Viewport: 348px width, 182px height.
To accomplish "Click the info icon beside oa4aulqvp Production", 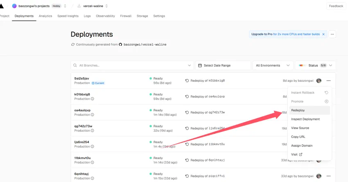I will tap(93, 115).
